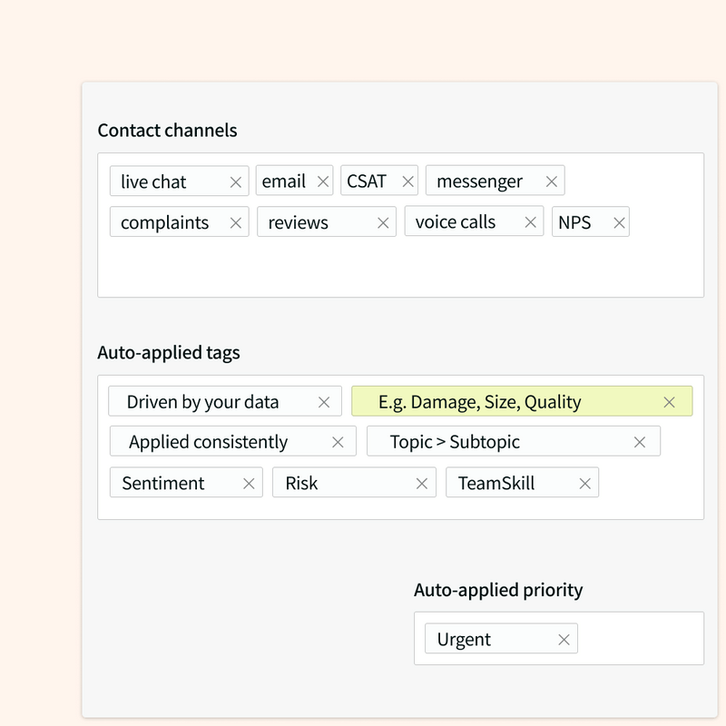This screenshot has width=726, height=726.
Task: Remove the voice calls tag
Action: point(531,222)
